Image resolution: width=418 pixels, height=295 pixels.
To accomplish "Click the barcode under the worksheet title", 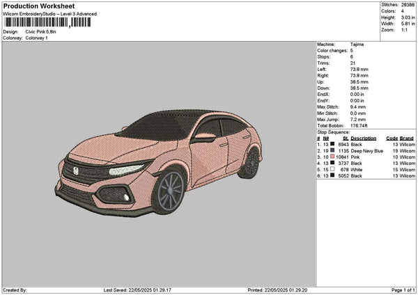I will point(47,22).
